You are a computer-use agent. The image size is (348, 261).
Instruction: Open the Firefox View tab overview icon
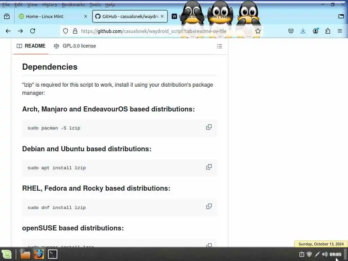pyautogui.click(x=7, y=16)
